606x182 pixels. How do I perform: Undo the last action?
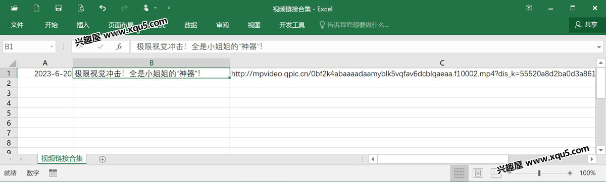[x=103, y=8]
